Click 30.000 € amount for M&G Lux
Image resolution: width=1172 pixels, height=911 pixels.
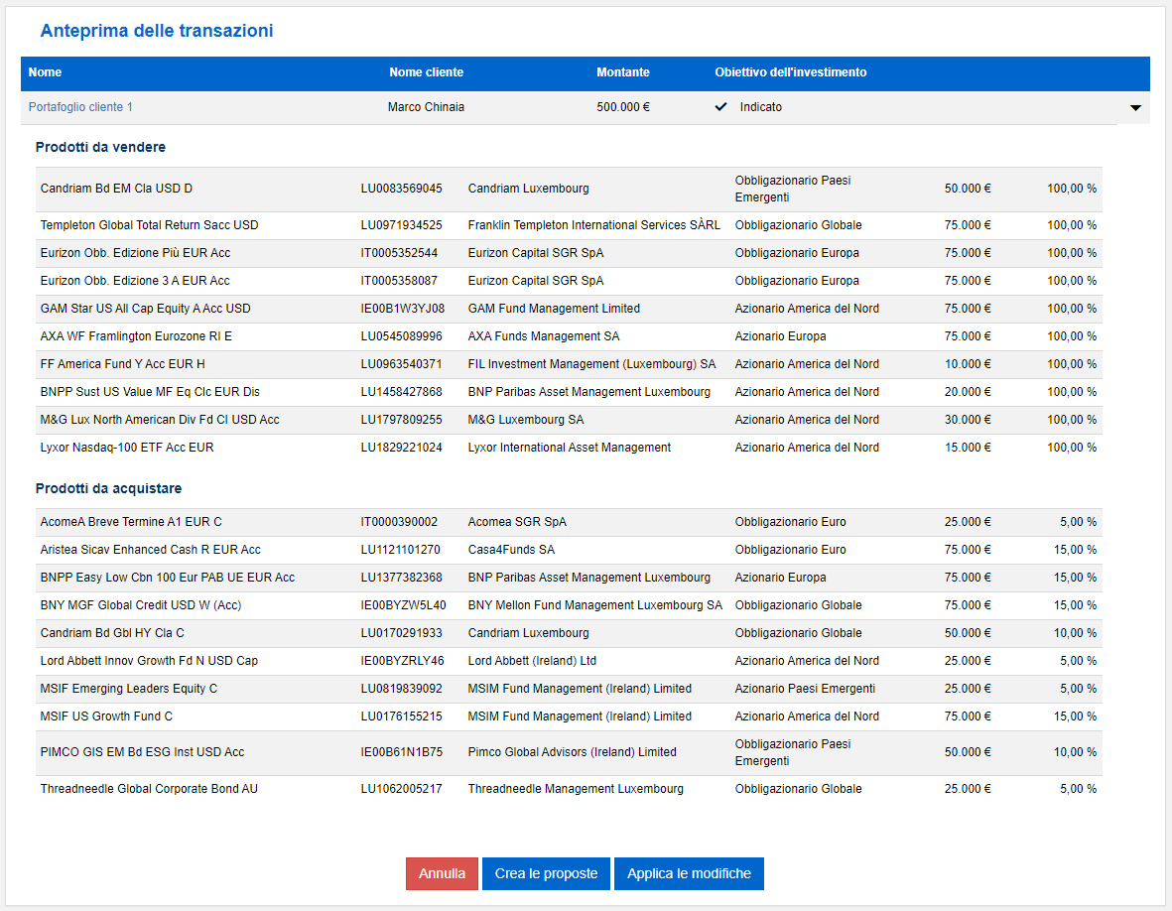pyautogui.click(x=968, y=419)
